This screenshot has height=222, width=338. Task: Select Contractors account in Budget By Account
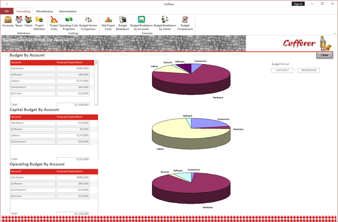[33, 87]
